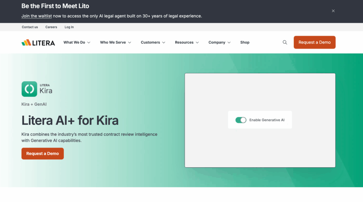This screenshot has height=202, width=363.
Task: Toggle the Enable Generative AI switch
Action: [241, 120]
